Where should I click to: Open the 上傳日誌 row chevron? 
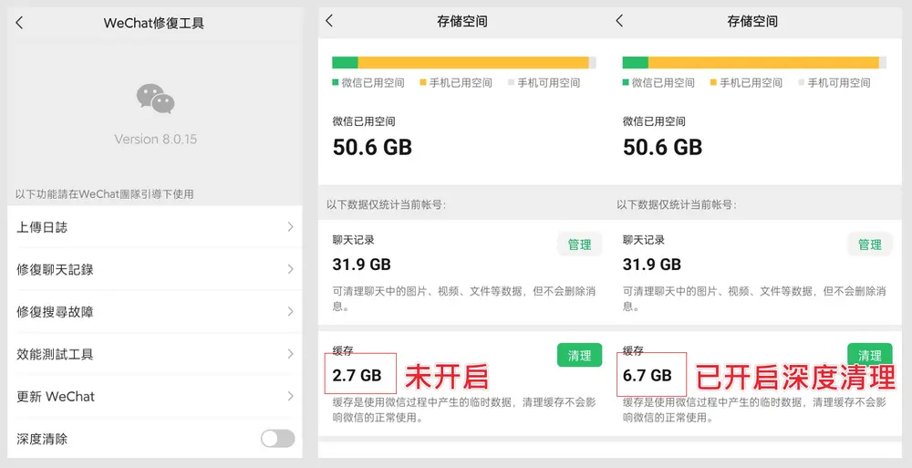(x=290, y=227)
